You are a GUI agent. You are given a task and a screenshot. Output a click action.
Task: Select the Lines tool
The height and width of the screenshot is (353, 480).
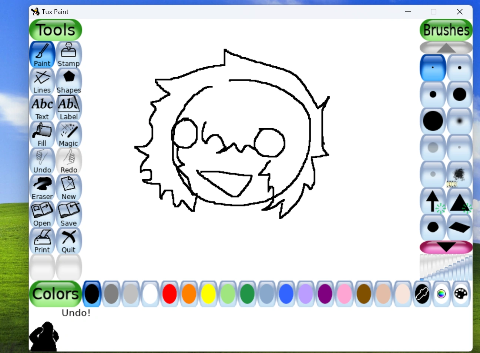[42, 80]
